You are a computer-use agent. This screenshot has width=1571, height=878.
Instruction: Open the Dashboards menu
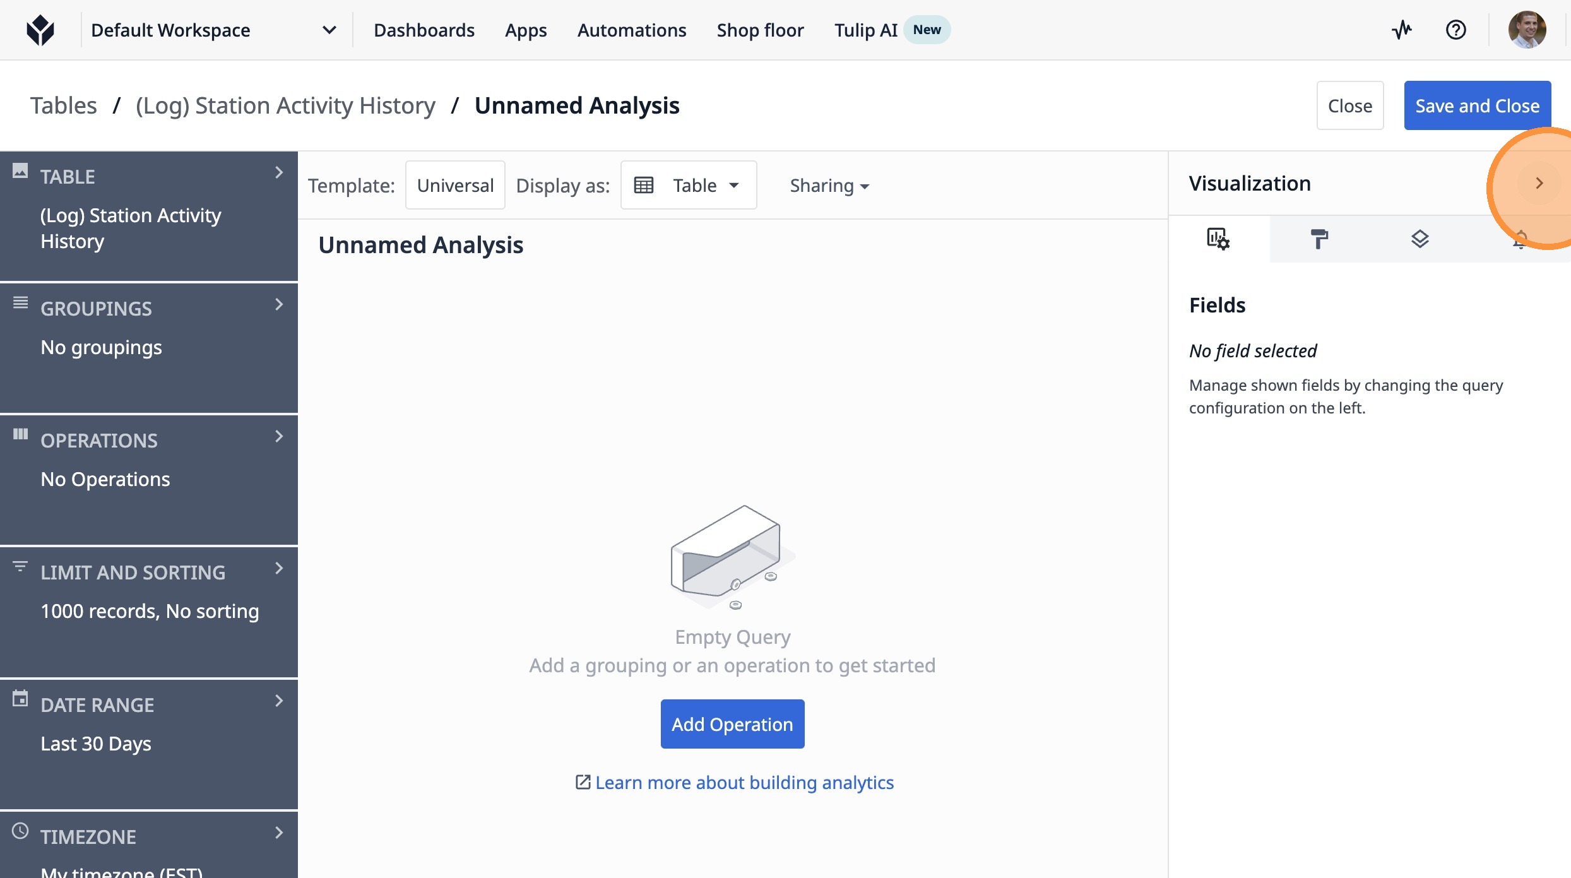[x=424, y=30]
